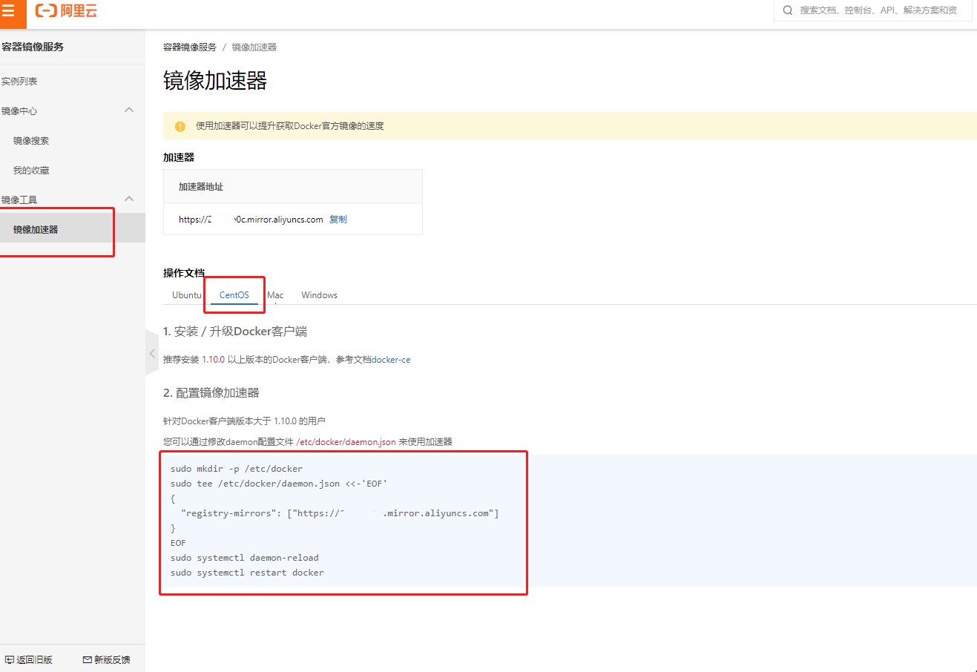
Task: Open 实例列表 in the sidebar
Action: (19, 82)
